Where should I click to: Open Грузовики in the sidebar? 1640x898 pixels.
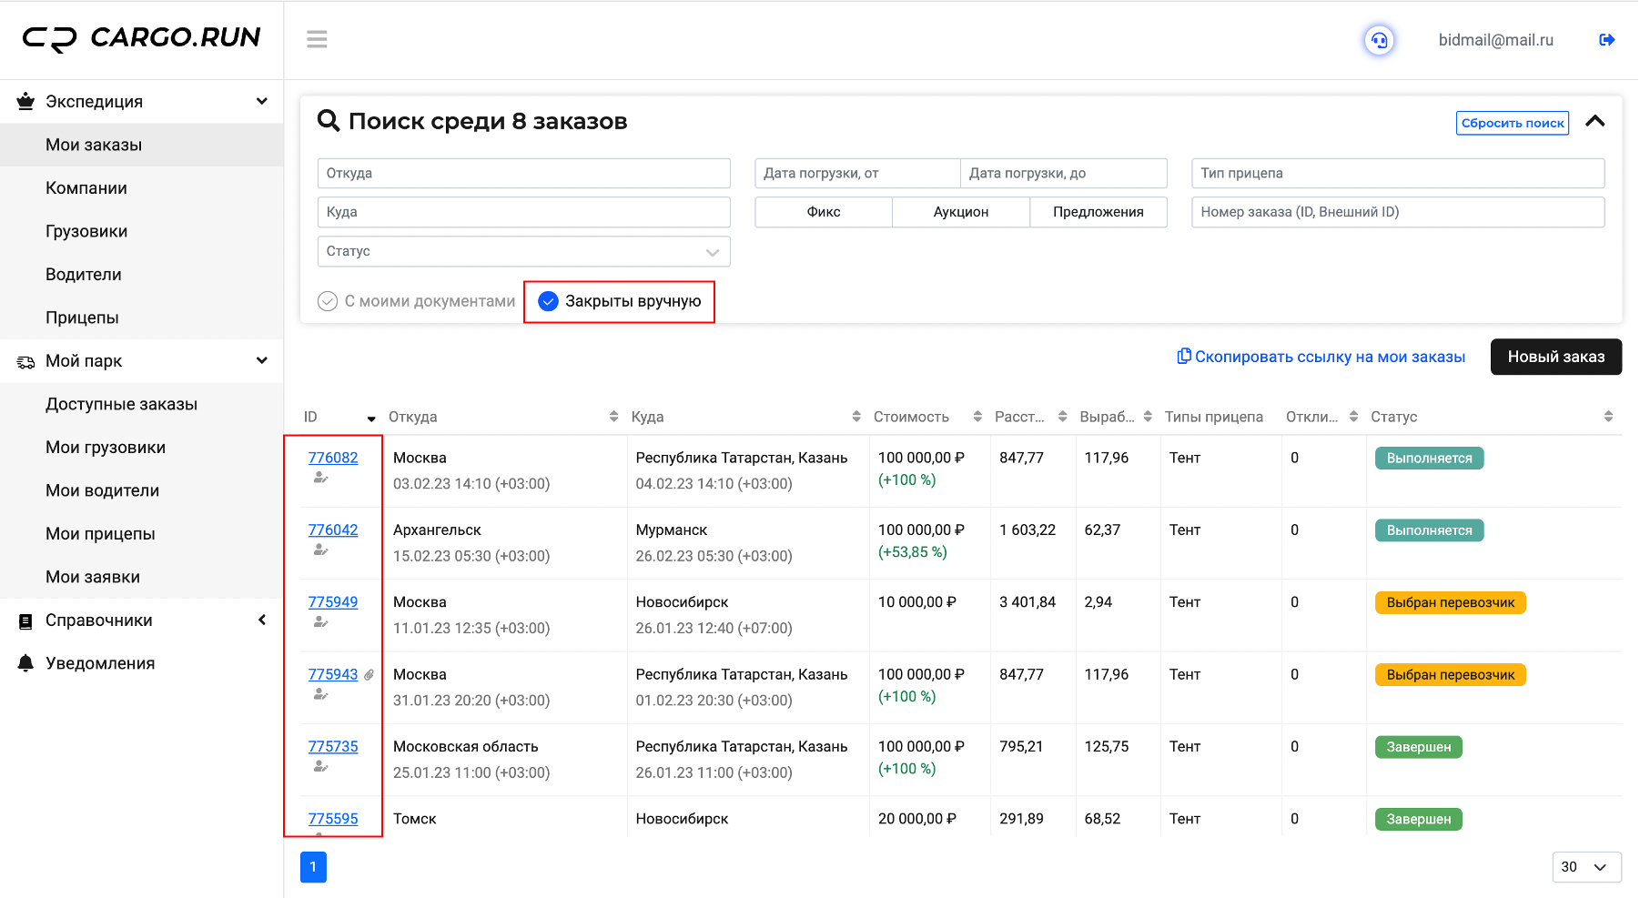click(86, 231)
